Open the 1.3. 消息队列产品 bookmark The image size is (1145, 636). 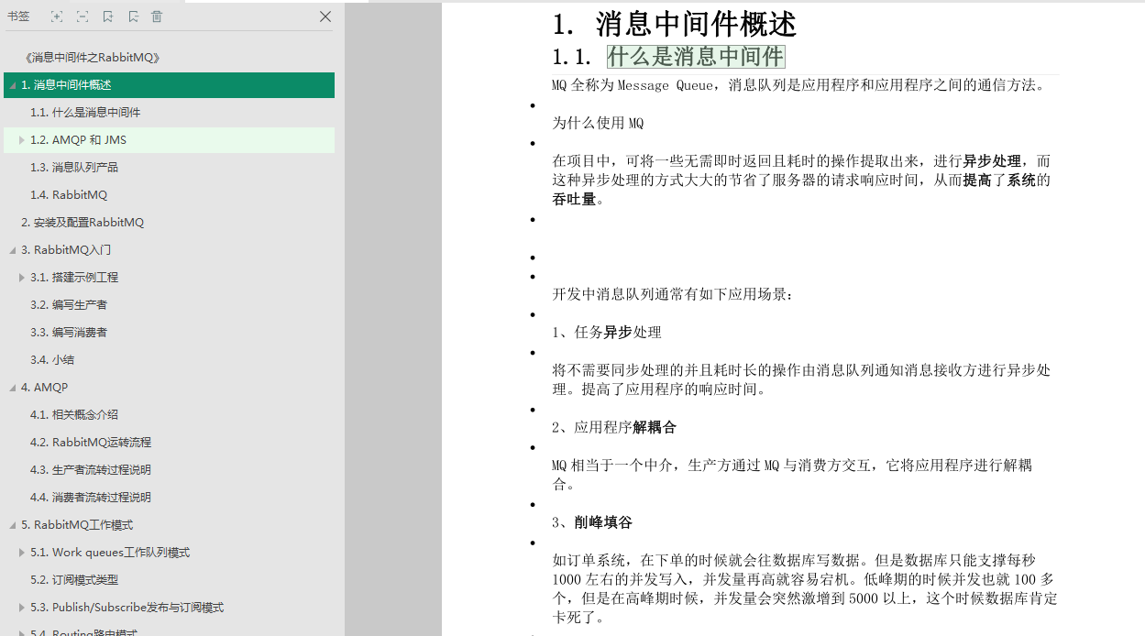[77, 167]
